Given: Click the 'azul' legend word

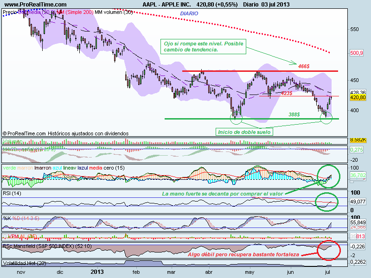Looking at the screenshot, I should pos(57,168).
